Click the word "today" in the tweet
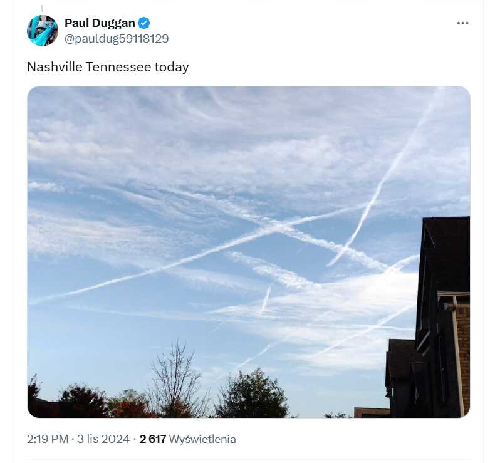The height and width of the screenshot is (463, 495). (x=172, y=67)
